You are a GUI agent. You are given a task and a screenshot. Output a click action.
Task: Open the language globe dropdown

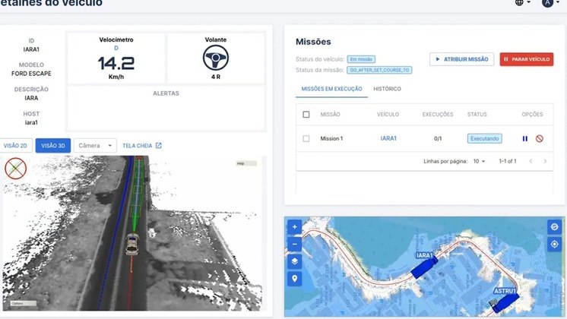pyautogui.click(x=523, y=3)
